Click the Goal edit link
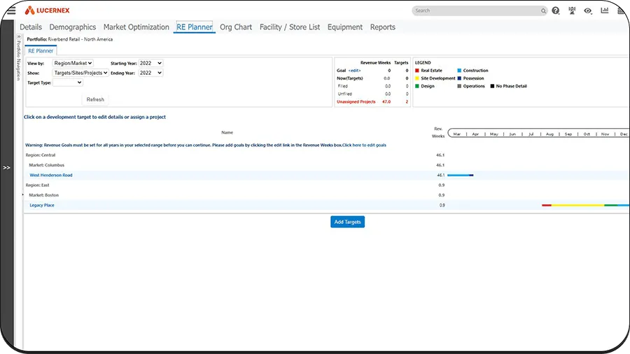This screenshot has width=630, height=354. (x=354, y=71)
